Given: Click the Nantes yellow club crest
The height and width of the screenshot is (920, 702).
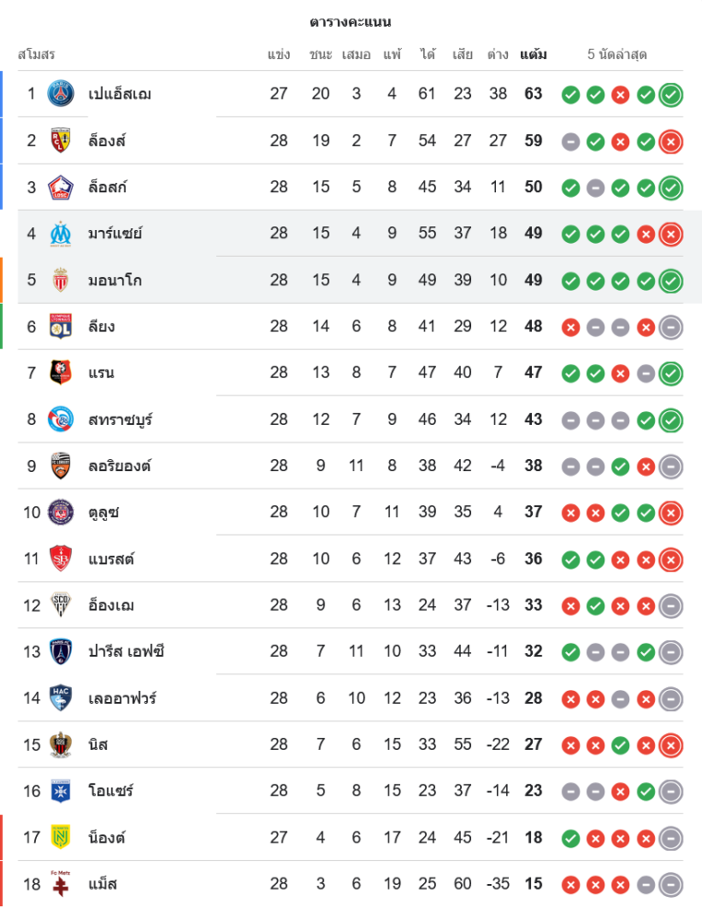Looking at the screenshot, I should (61, 837).
